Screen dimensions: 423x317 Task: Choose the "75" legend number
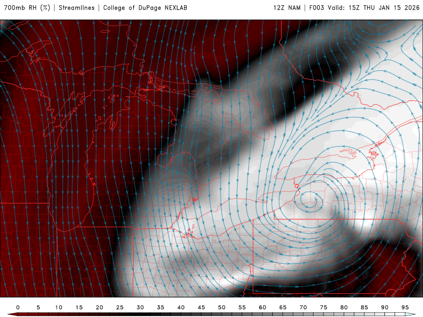pyautogui.click(x=324, y=307)
